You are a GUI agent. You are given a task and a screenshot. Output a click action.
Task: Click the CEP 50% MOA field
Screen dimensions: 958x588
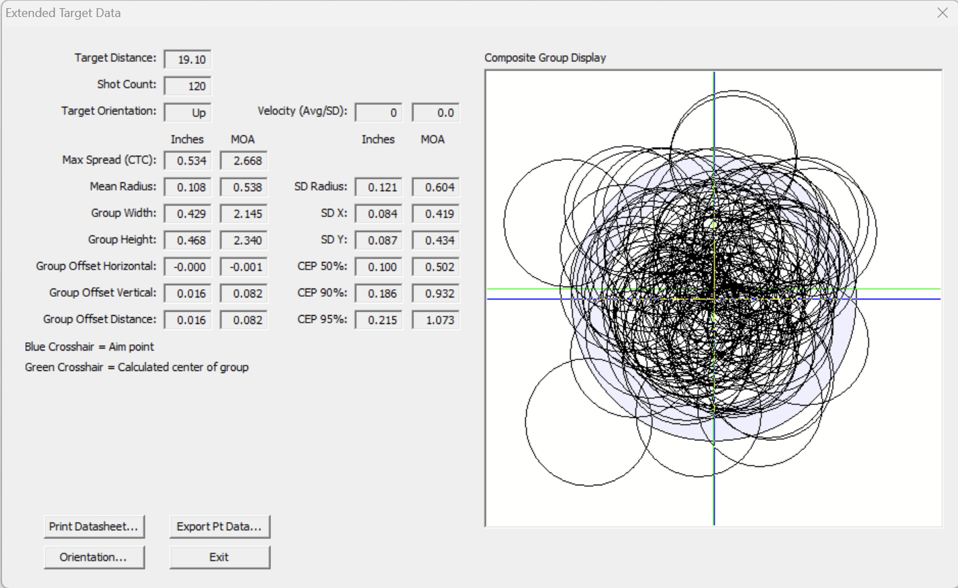coord(436,267)
